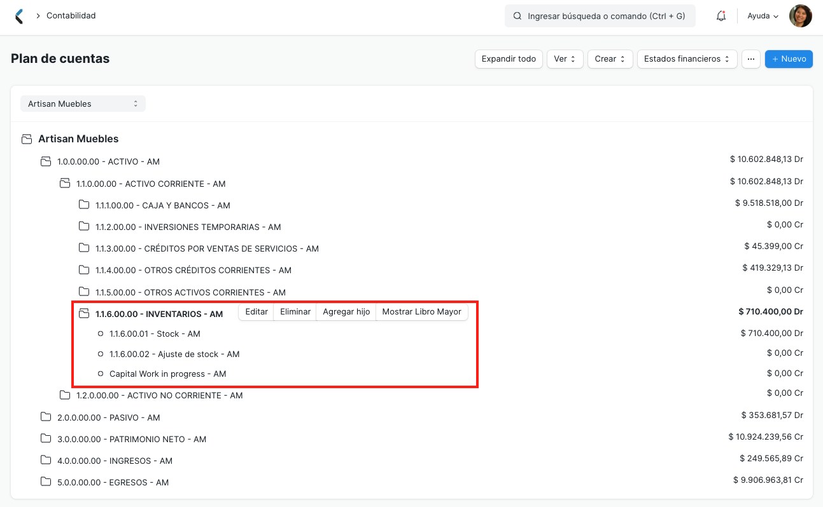Expand CAJA Y BANCOS folder icon
823x507 pixels.
[x=84, y=205]
